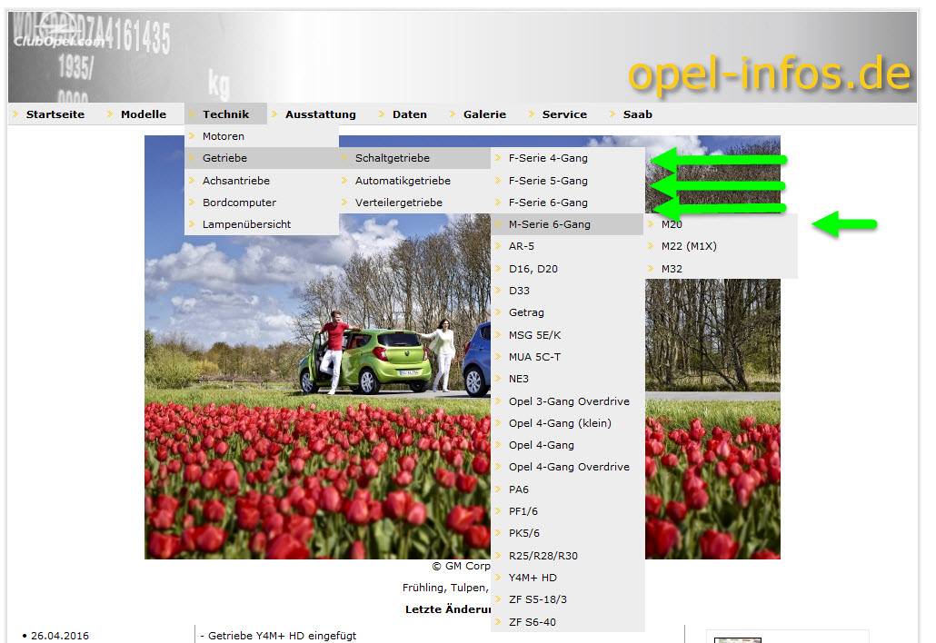Click the 26.04.2016 change log date
This screenshot has width=936, height=643.
coord(60,636)
